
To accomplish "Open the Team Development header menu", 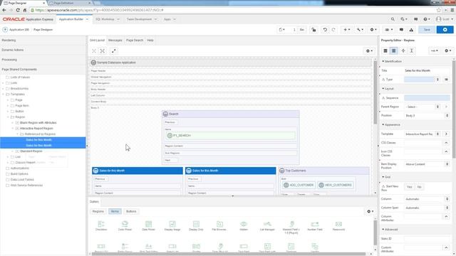I will (142, 19).
